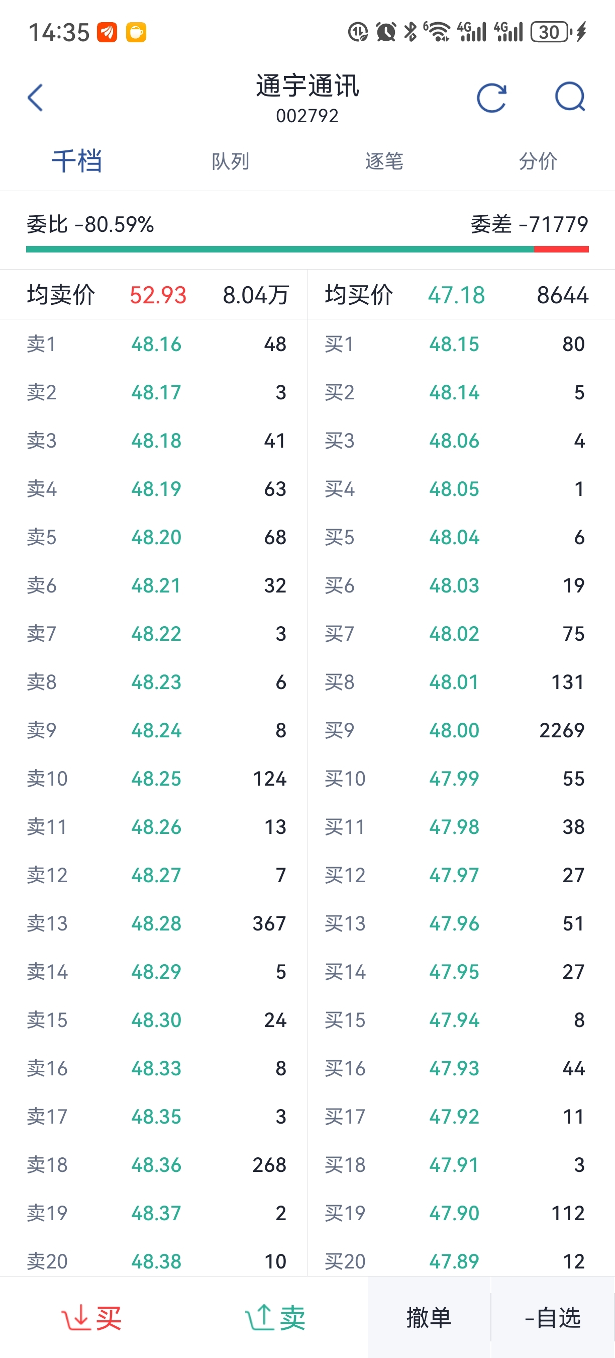Tap the 通宇通讯 stock title
615x1358 pixels.
click(x=307, y=86)
